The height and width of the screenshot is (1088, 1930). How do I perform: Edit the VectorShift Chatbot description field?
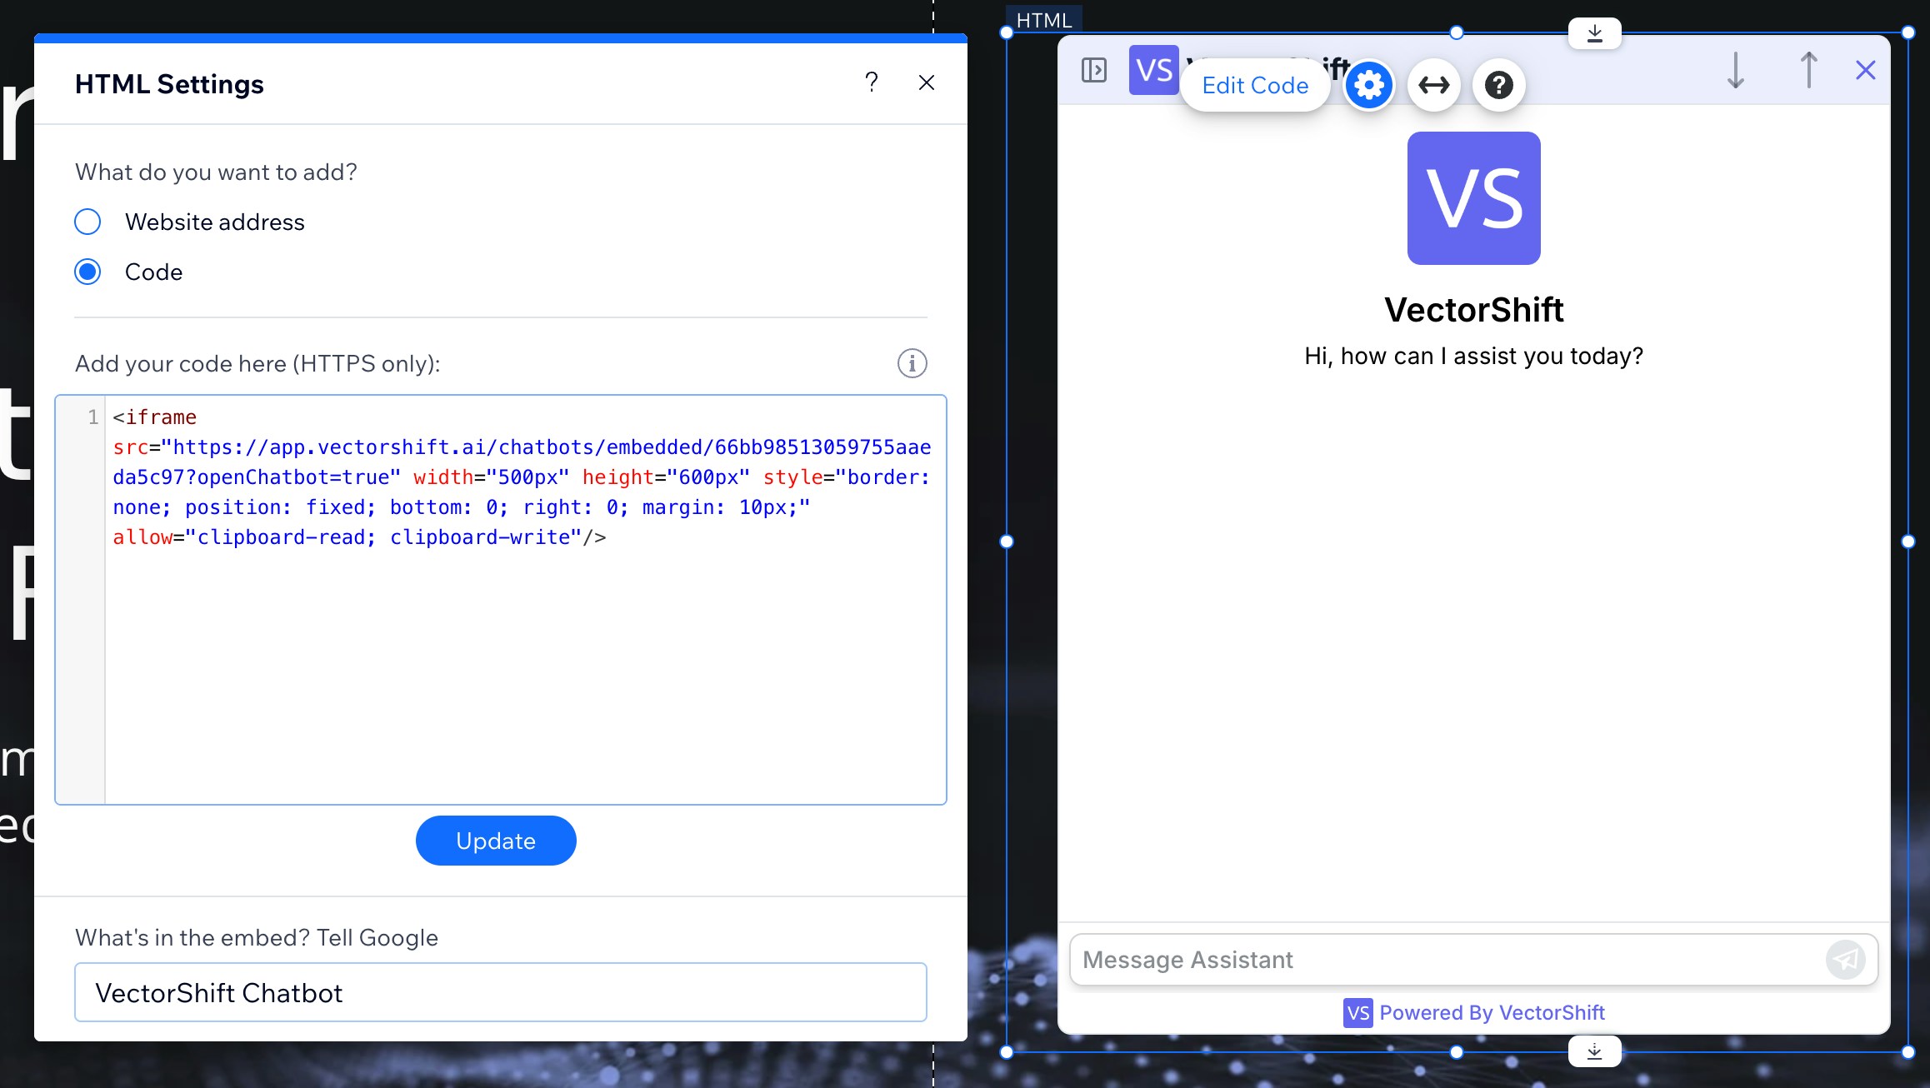coord(500,992)
